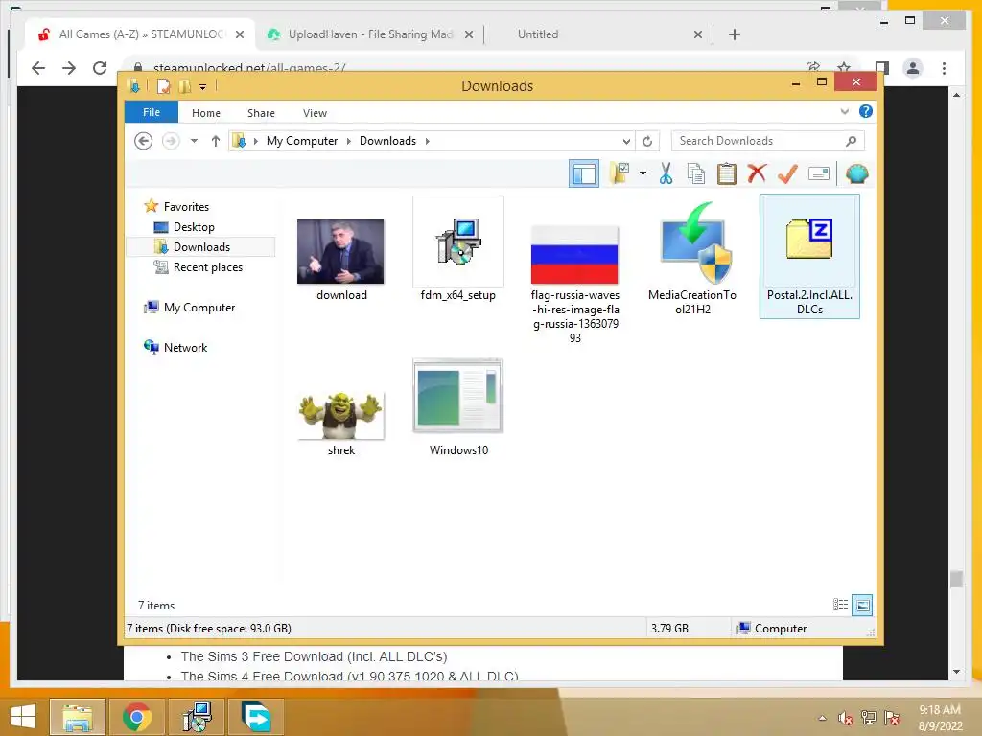Expand arrow between My Computer and Downloads
Image resolution: width=982 pixels, height=736 pixels.
[349, 141]
